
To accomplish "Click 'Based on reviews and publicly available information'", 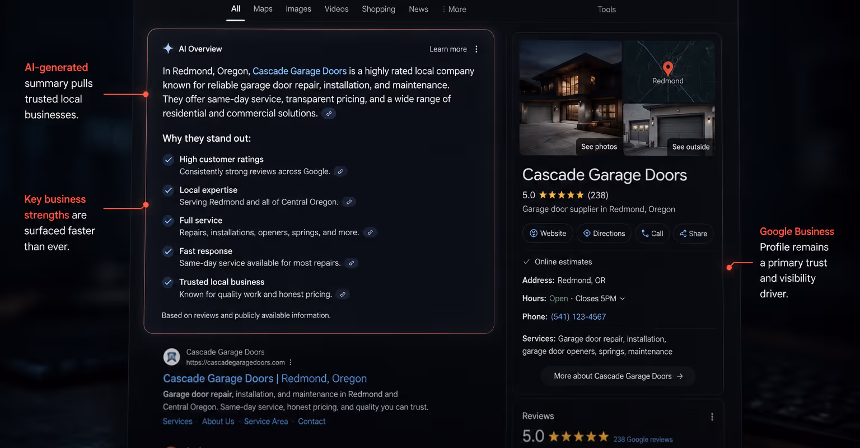I will [246, 316].
